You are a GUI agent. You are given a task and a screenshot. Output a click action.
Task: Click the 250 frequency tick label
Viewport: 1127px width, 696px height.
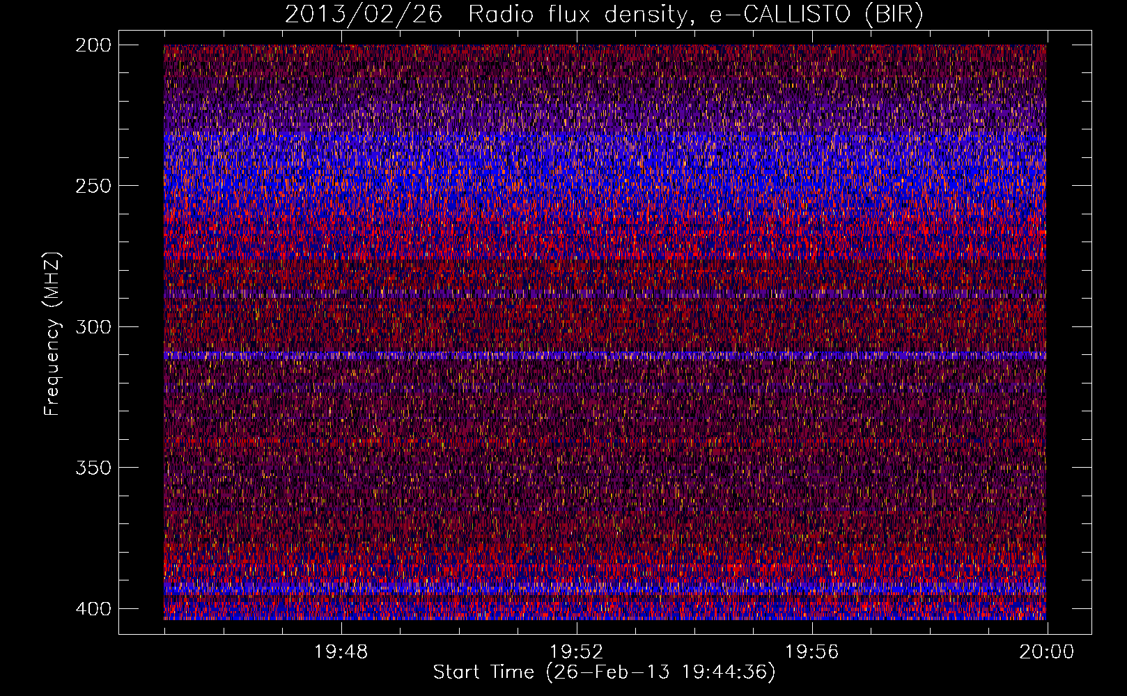coord(93,186)
